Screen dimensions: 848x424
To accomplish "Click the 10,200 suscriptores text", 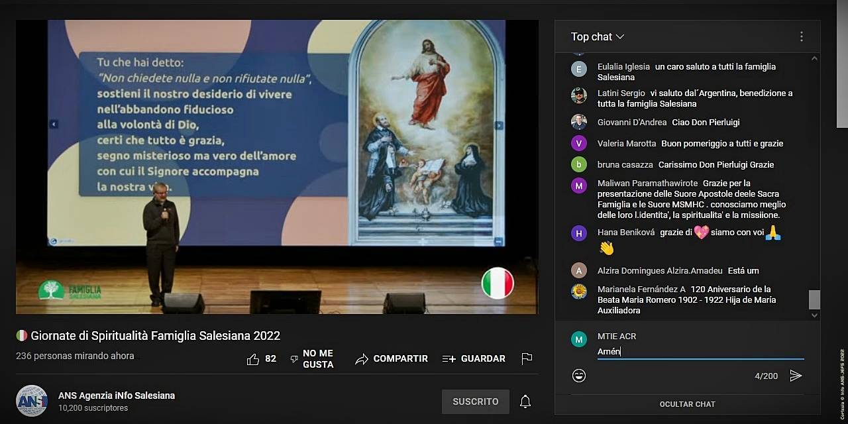I will coord(93,408).
